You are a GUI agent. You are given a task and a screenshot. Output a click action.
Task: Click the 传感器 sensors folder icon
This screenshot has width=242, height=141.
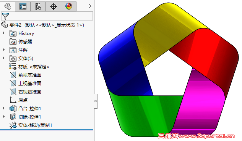[13, 42]
